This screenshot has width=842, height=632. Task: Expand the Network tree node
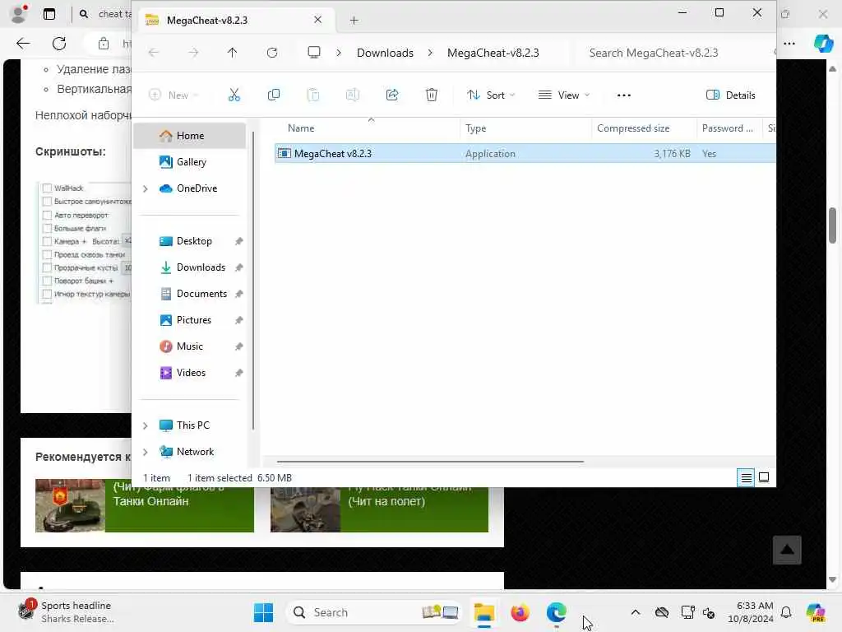pos(145,452)
